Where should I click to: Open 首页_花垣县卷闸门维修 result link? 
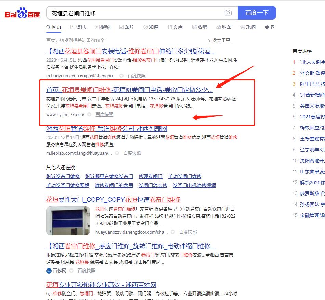pos(129,90)
